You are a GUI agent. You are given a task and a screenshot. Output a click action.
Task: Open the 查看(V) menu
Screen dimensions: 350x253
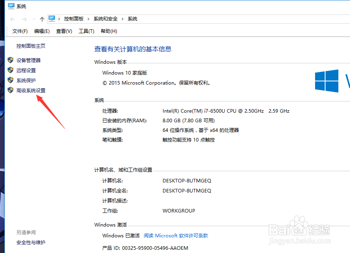[x=64, y=31]
